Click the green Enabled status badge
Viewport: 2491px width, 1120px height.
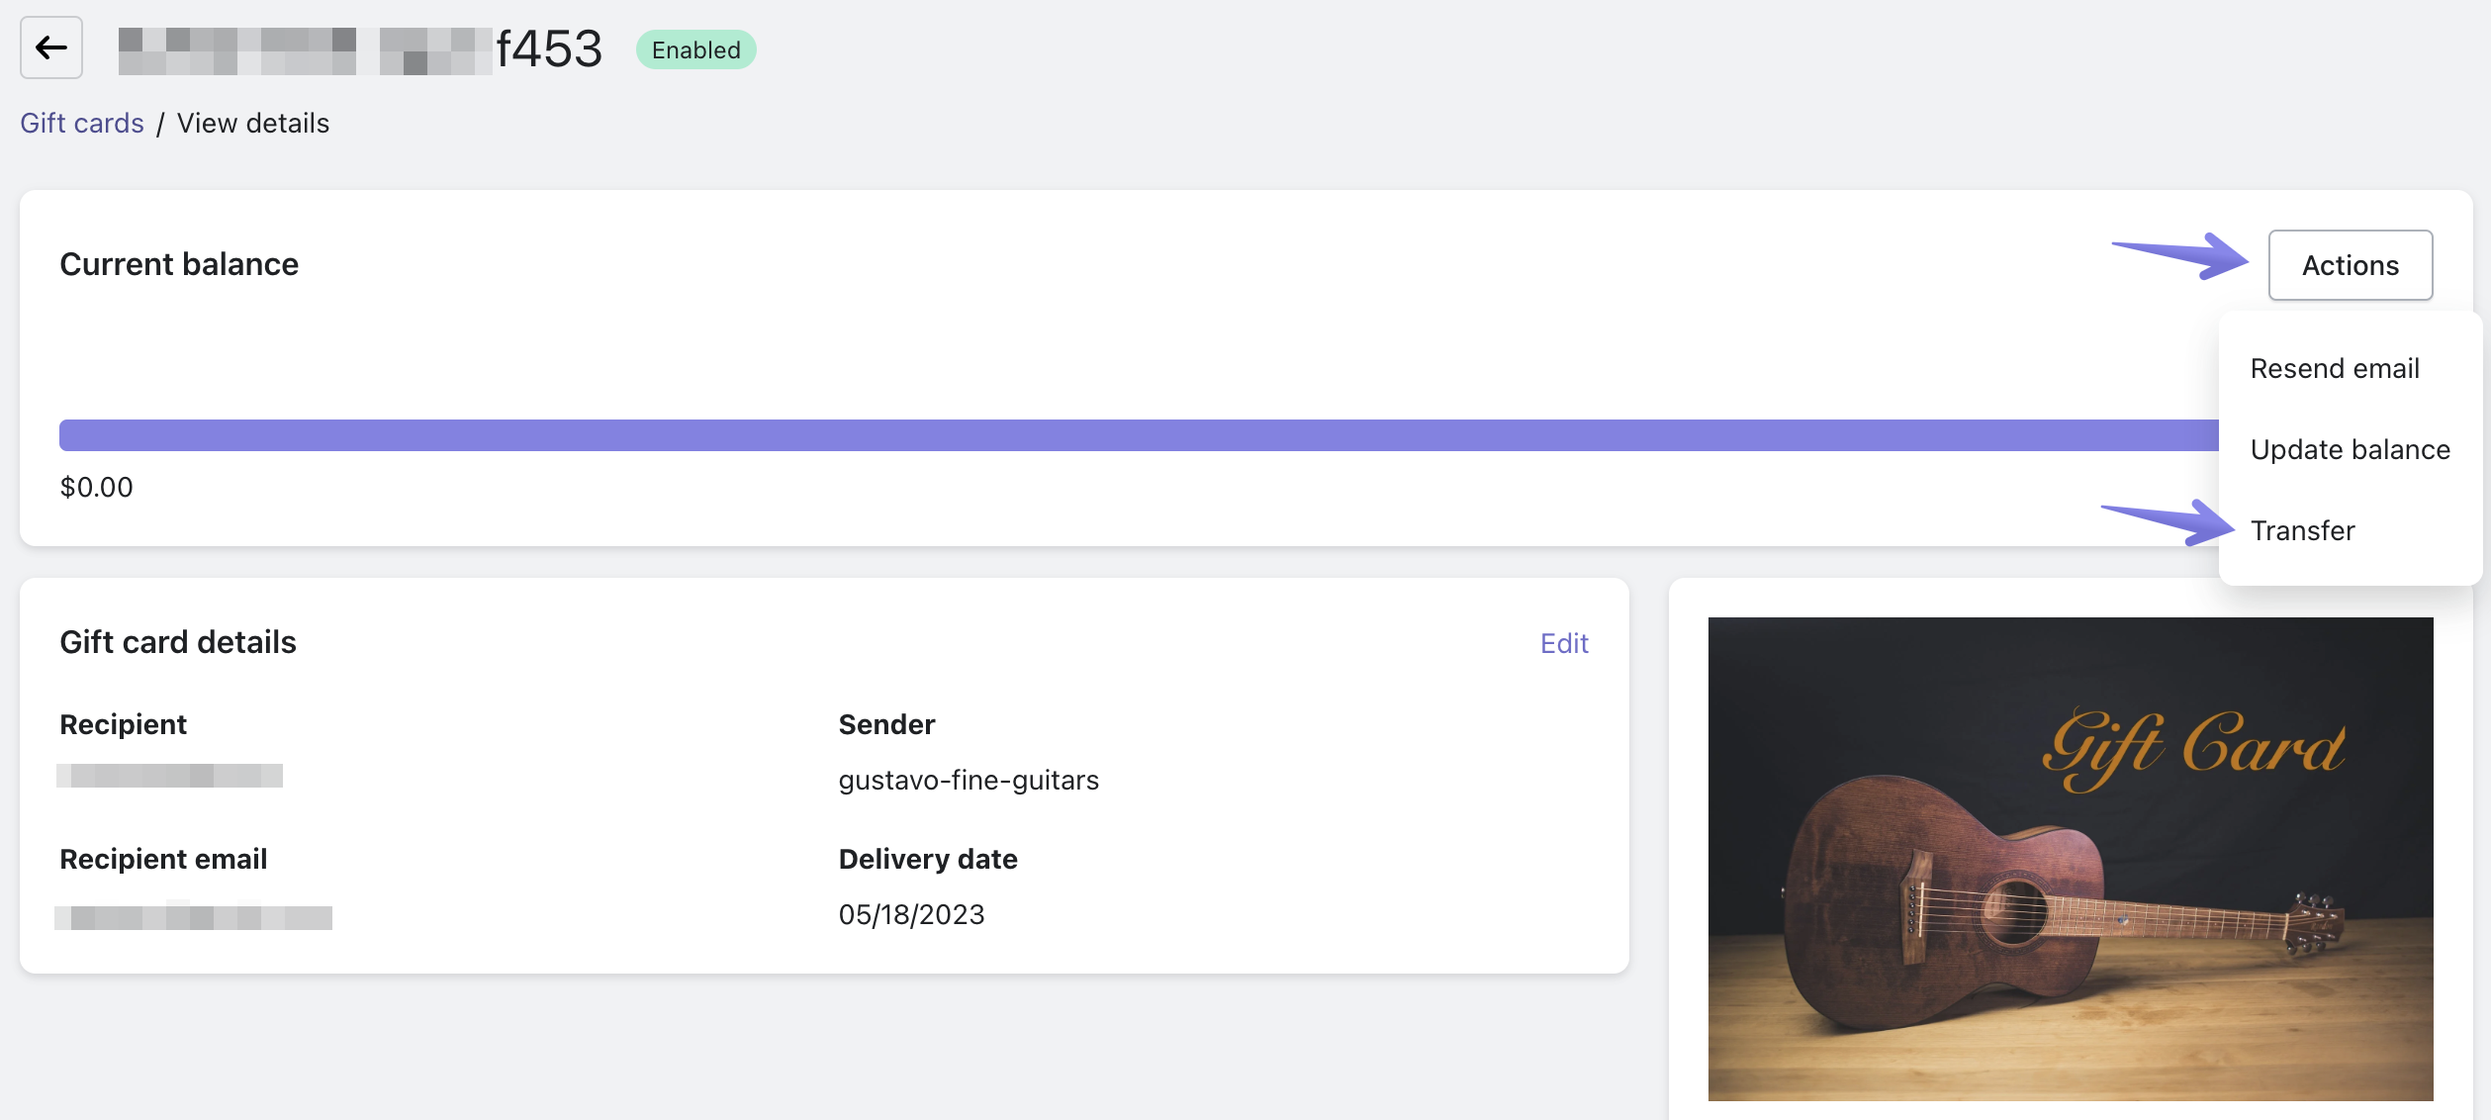(695, 49)
